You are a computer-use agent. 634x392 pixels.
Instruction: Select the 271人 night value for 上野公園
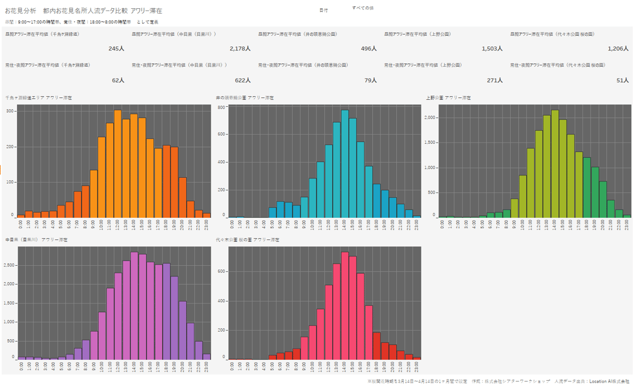(494, 80)
